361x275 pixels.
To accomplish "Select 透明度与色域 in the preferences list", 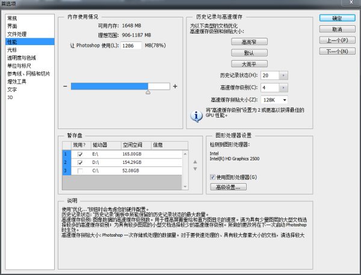I will 29,58.
